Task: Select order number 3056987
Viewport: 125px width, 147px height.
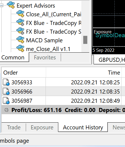Action: click(x=22, y=101)
